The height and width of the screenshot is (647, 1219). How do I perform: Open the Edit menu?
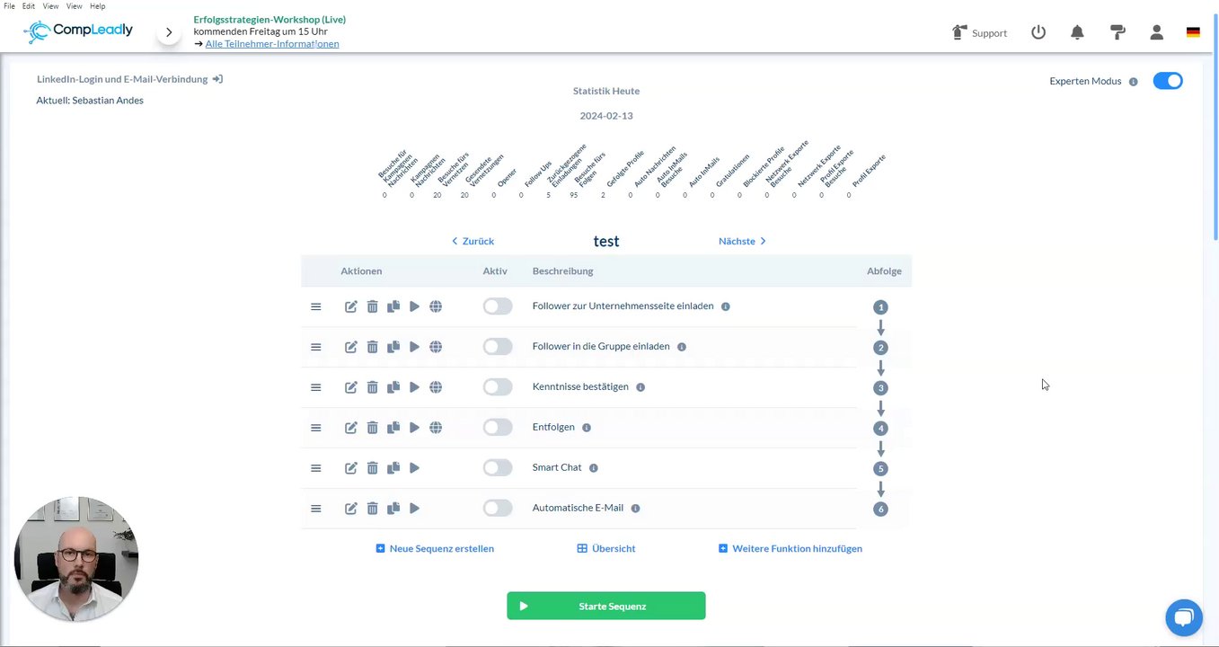point(29,6)
